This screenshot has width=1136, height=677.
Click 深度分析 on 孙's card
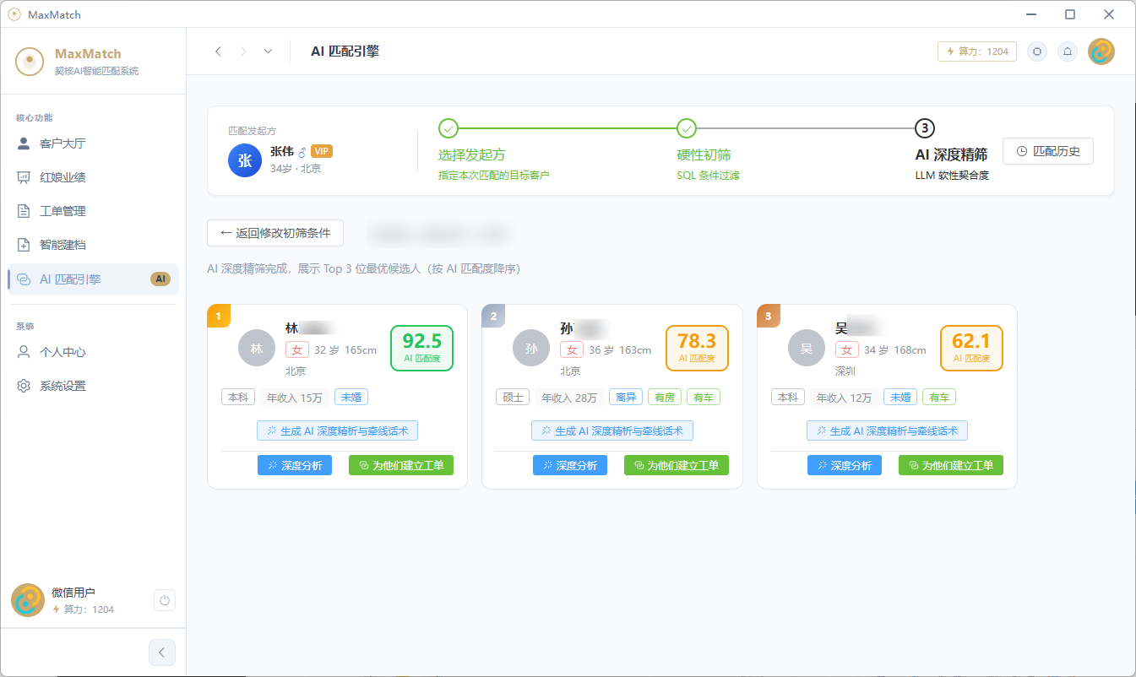pyautogui.click(x=570, y=465)
